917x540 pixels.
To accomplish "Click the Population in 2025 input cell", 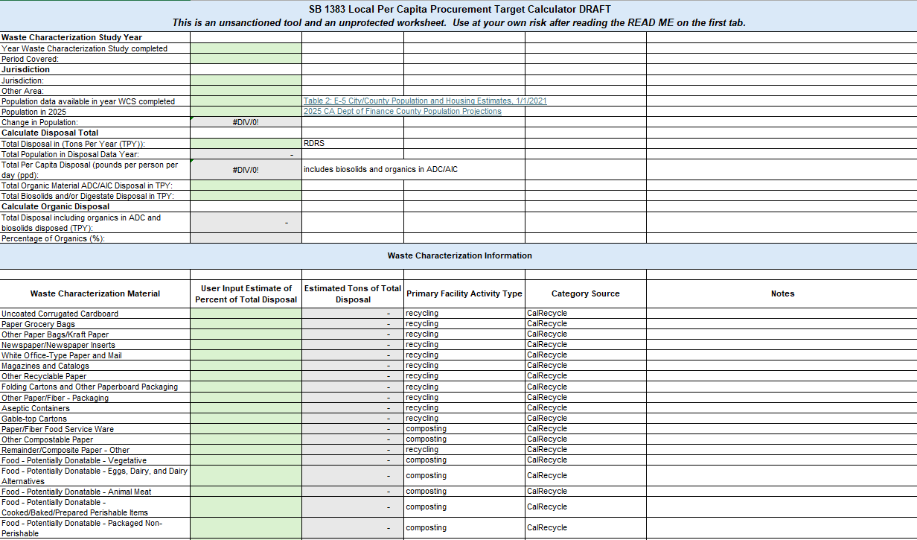I will click(246, 111).
